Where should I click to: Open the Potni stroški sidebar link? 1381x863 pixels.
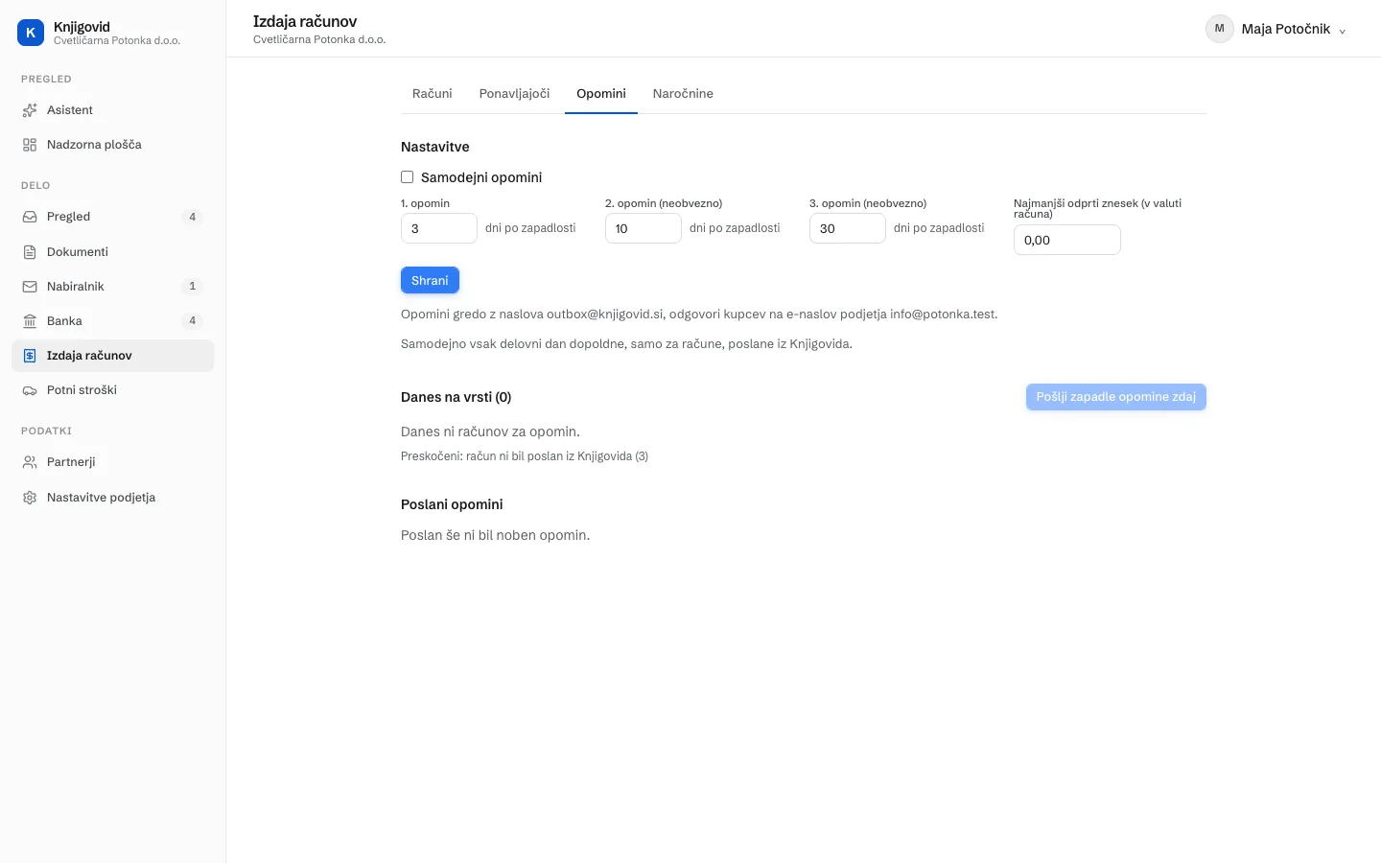[x=113, y=390]
